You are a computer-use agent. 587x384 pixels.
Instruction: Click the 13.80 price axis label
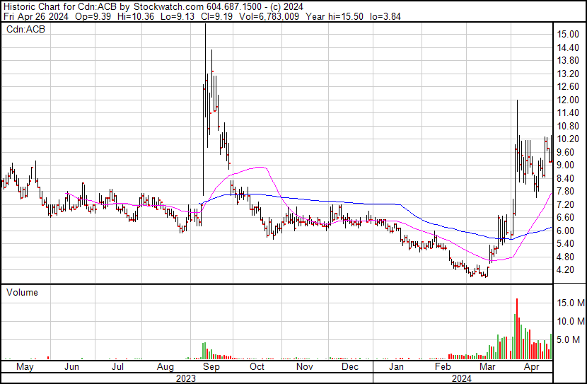[x=568, y=61]
